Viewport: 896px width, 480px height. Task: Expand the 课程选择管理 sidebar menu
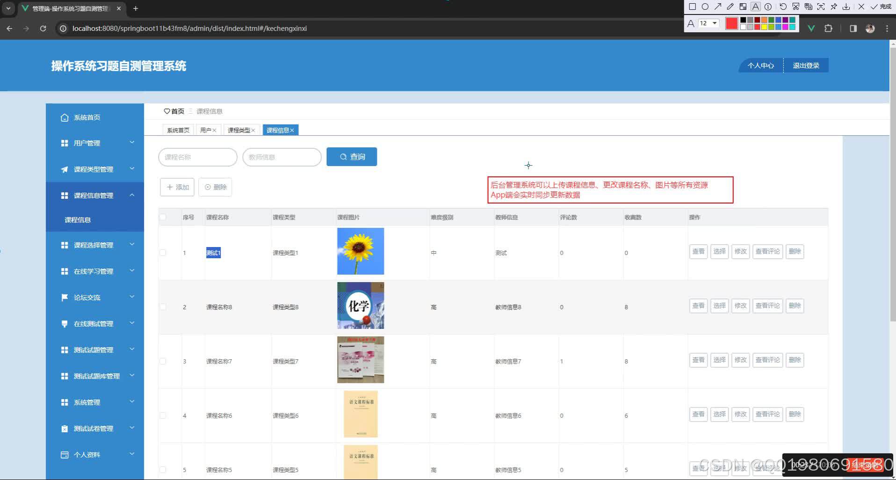95,245
